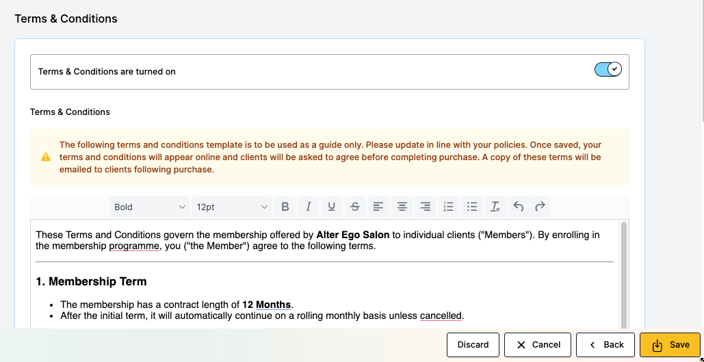704x362 pixels.
Task: Center align the text
Action: click(402, 207)
